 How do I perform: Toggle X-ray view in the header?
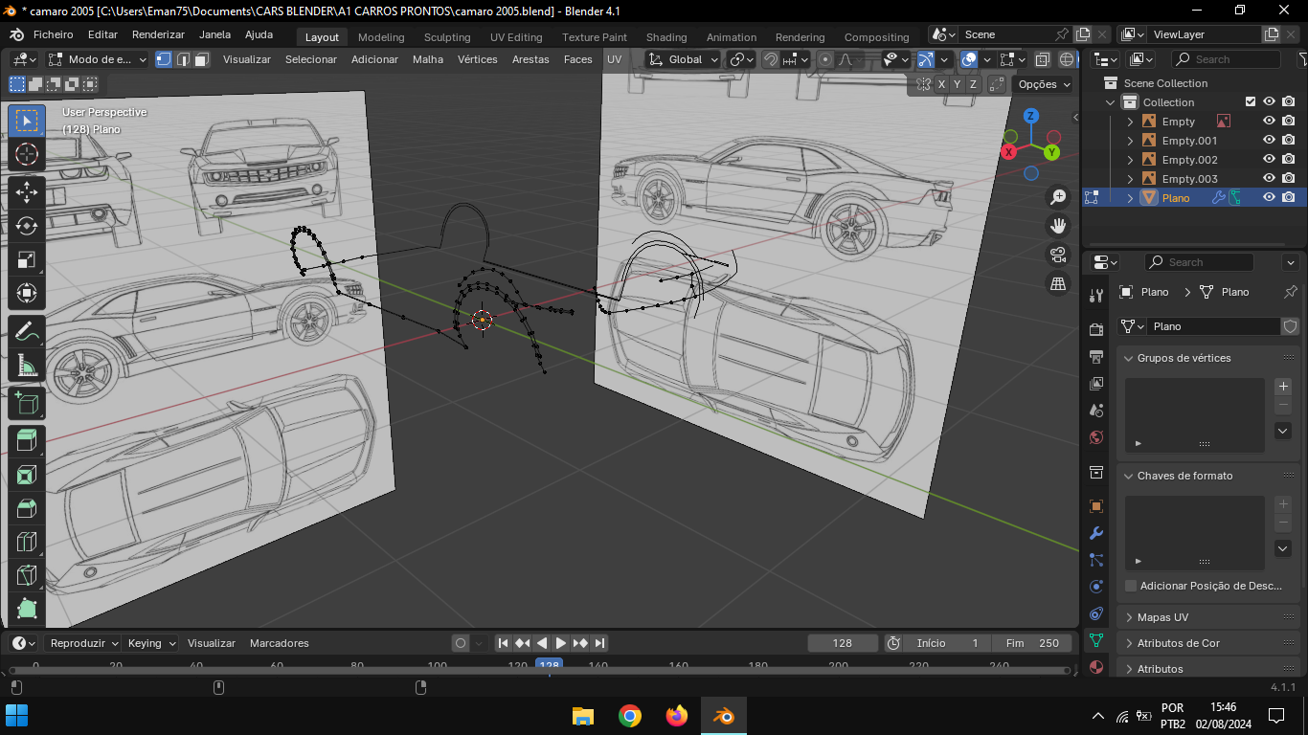(1042, 59)
